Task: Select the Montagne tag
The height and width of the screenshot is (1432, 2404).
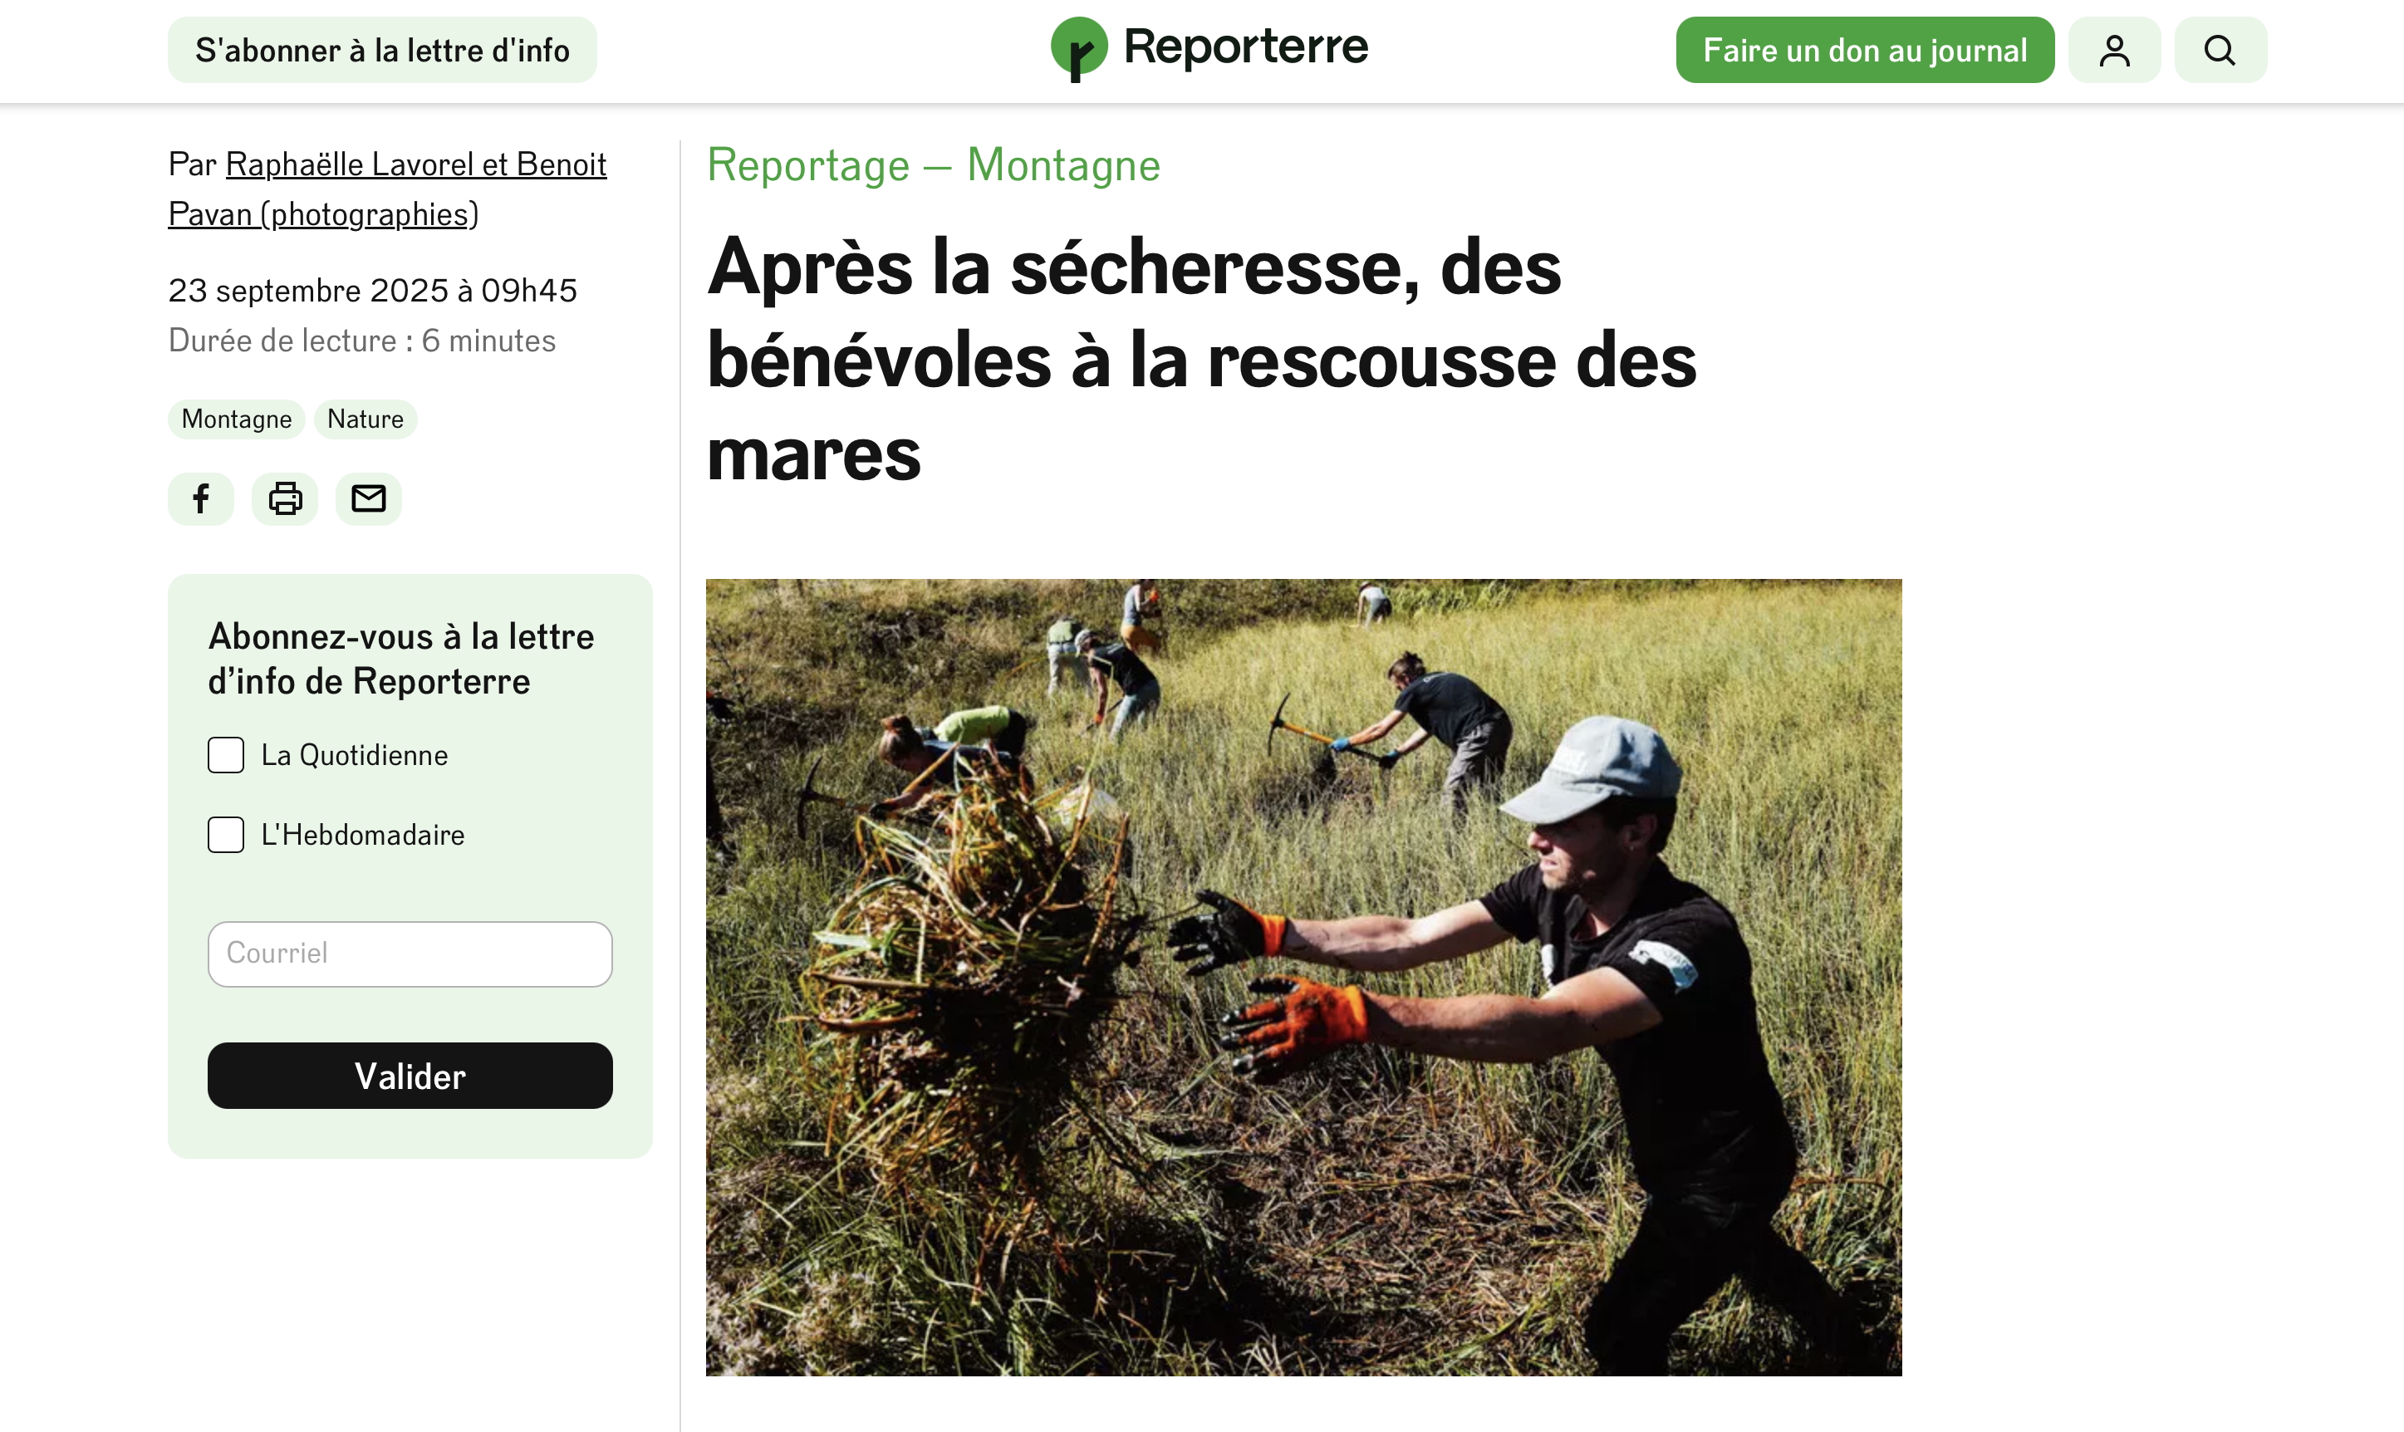Action: tap(237, 419)
